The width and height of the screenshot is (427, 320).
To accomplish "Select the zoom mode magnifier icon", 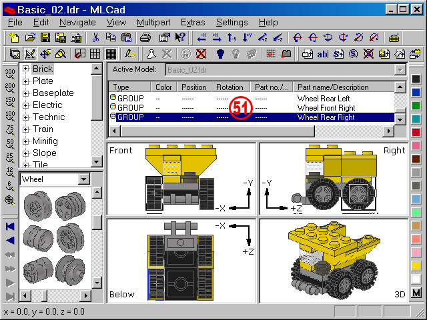I will pos(61,53).
